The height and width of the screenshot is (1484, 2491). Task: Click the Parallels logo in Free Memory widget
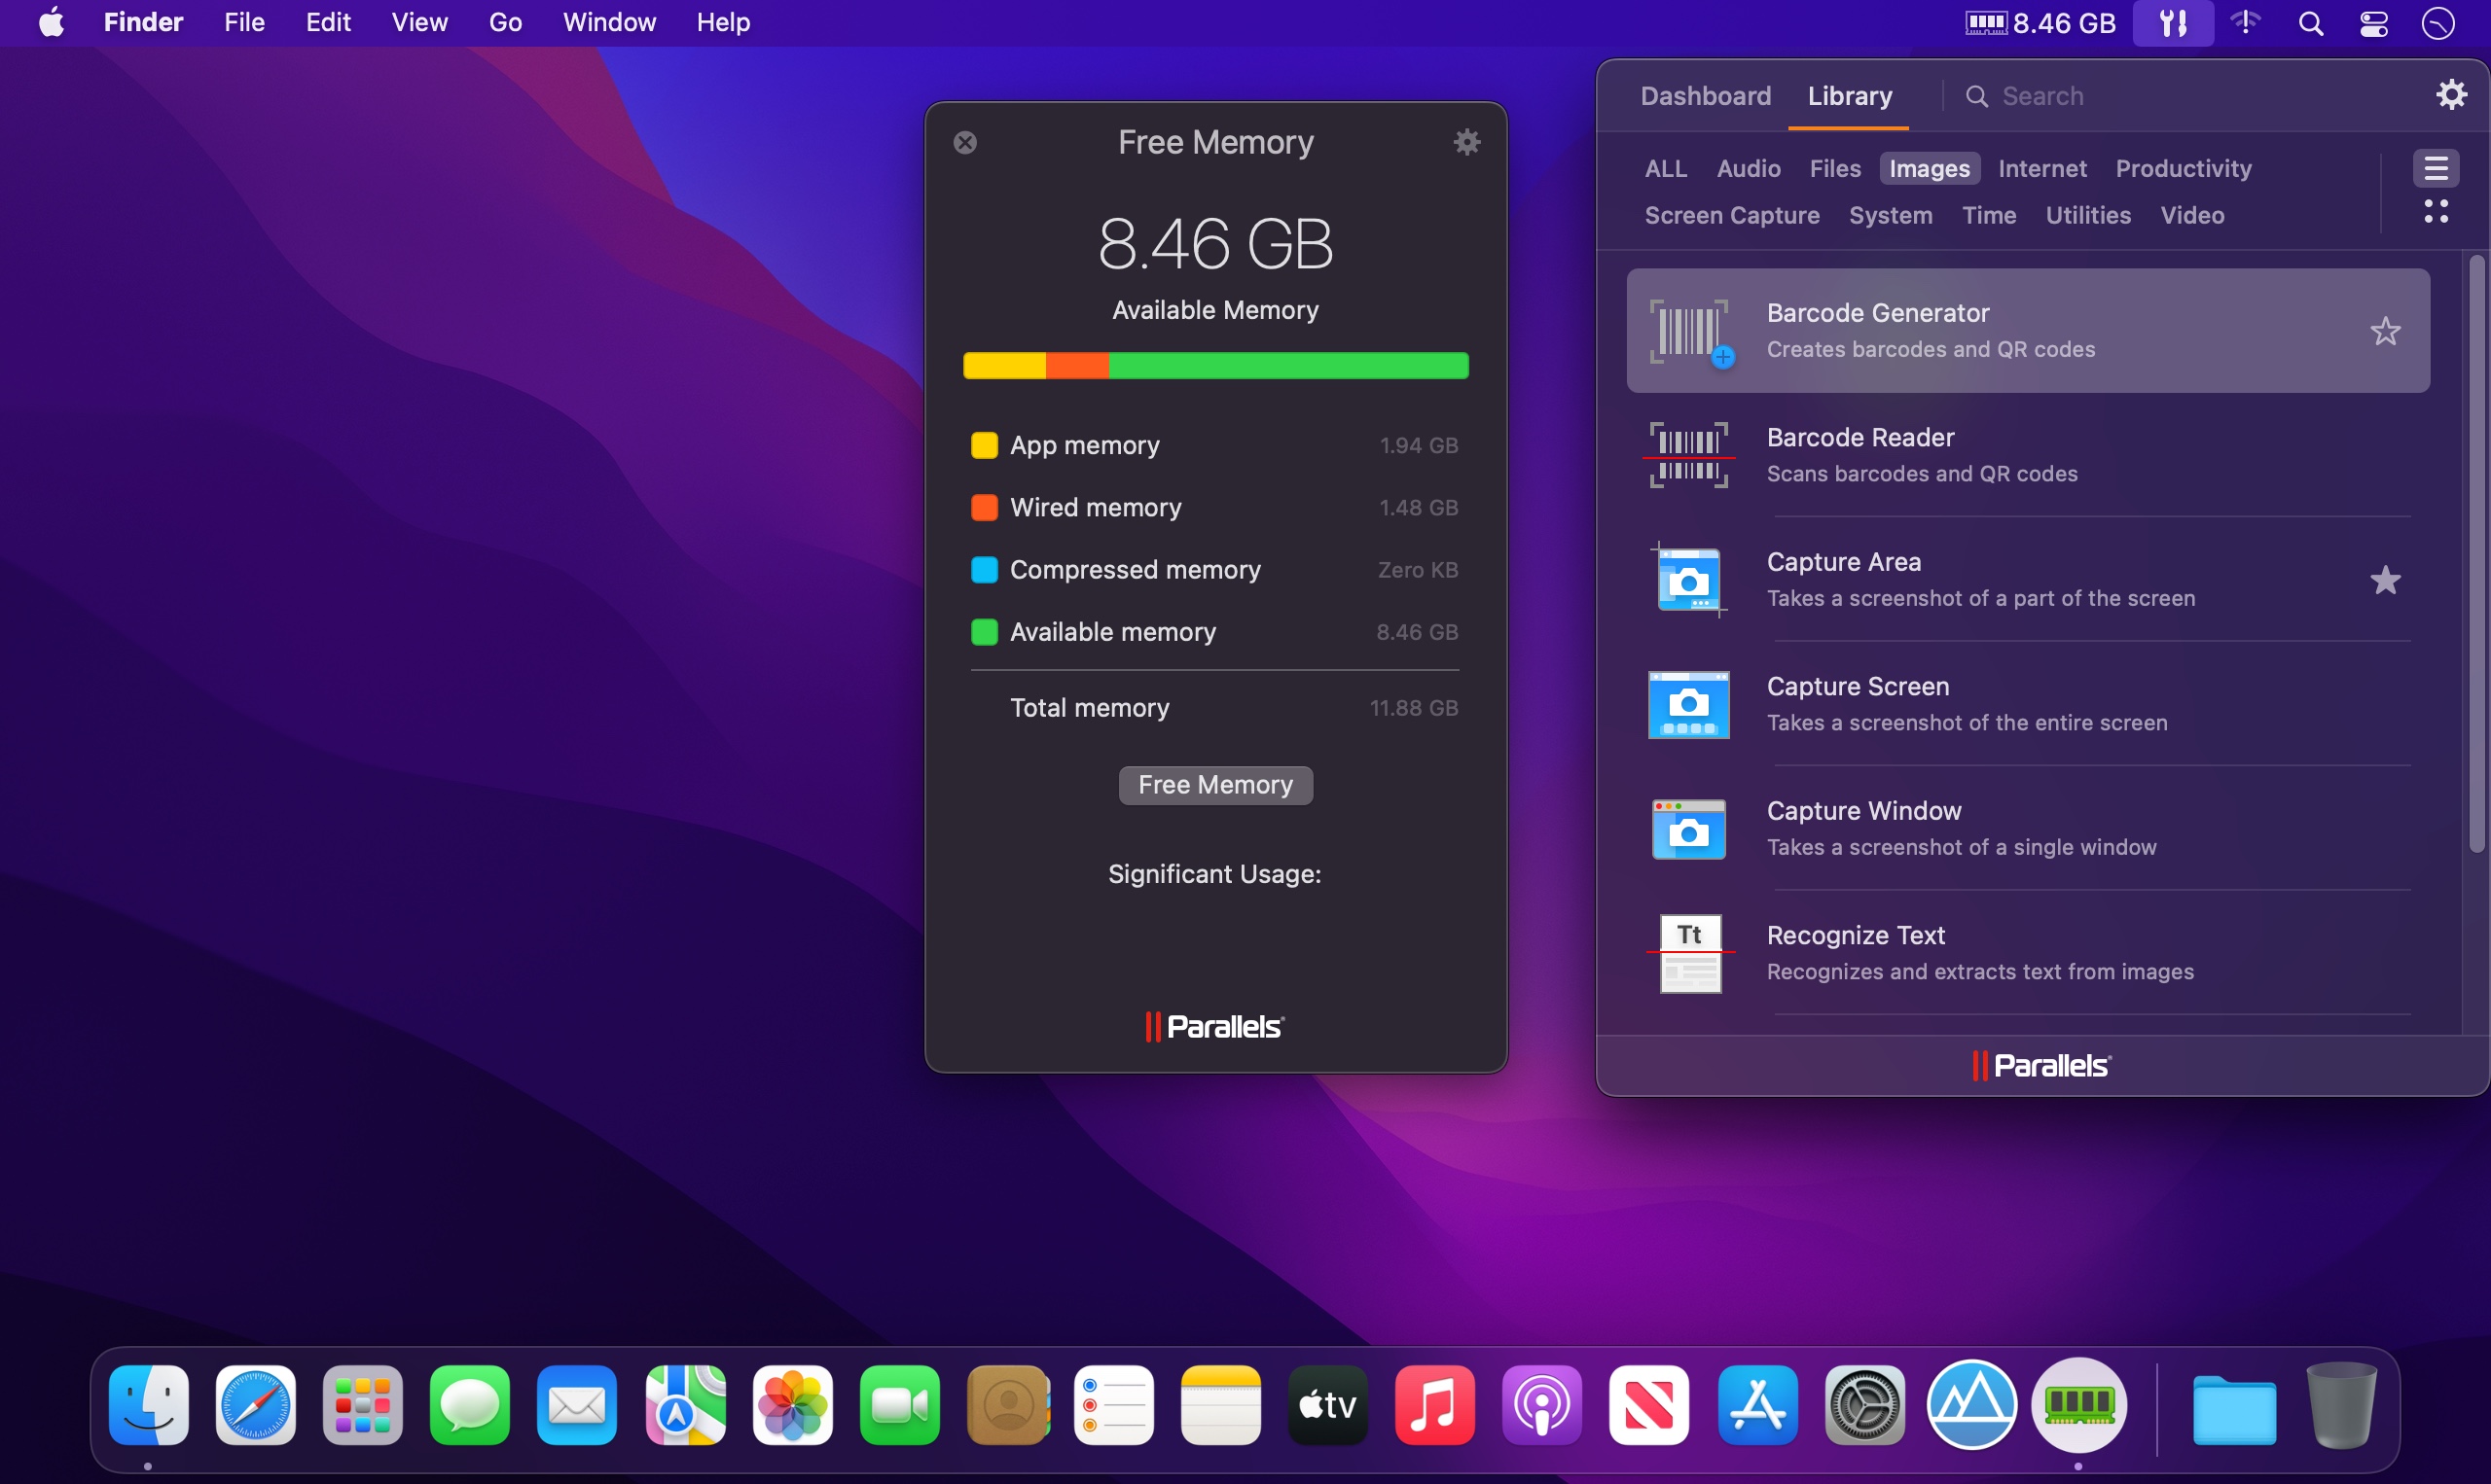(x=1215, y=1025)
